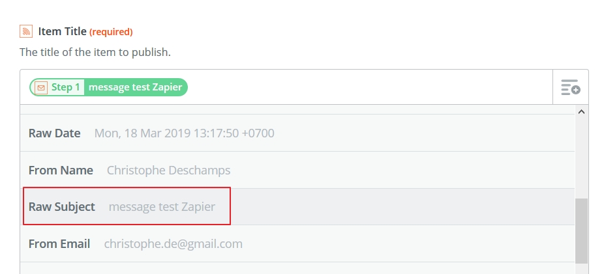Choose the From Name field label
This screenshot has height=274, width=604.
coord(61,171)
